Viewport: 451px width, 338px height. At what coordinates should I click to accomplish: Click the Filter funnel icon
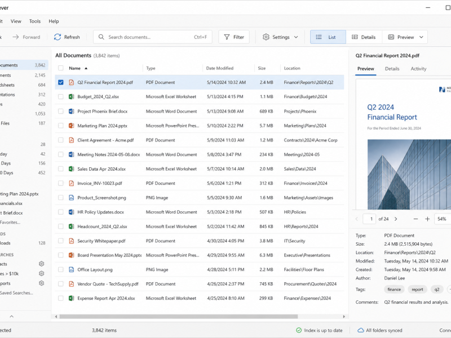(227, 37)
